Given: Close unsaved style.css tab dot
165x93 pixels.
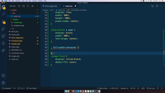Looking at the screenshot, I should pos(75,6).
